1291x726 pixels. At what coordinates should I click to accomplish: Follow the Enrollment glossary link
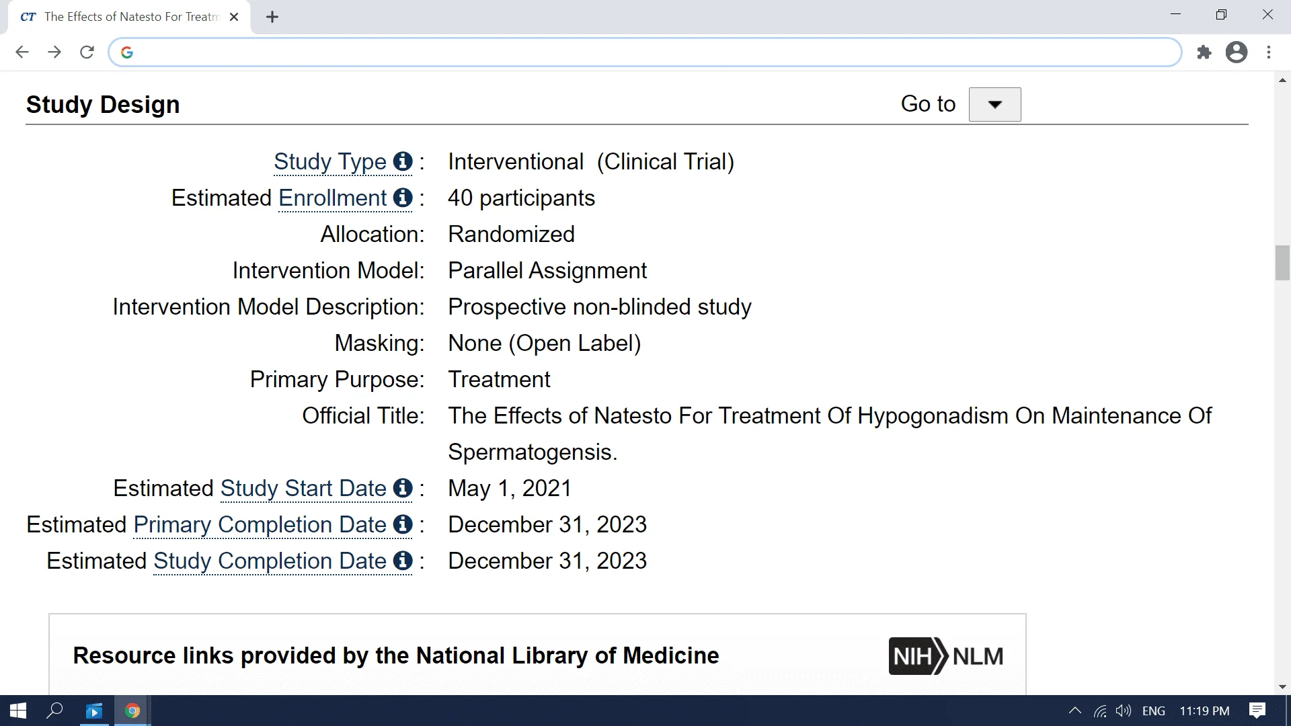(x=332, y=198)
